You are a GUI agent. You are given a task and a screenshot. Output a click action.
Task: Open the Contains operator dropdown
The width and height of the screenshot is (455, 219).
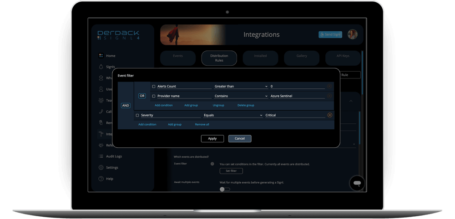241,96
